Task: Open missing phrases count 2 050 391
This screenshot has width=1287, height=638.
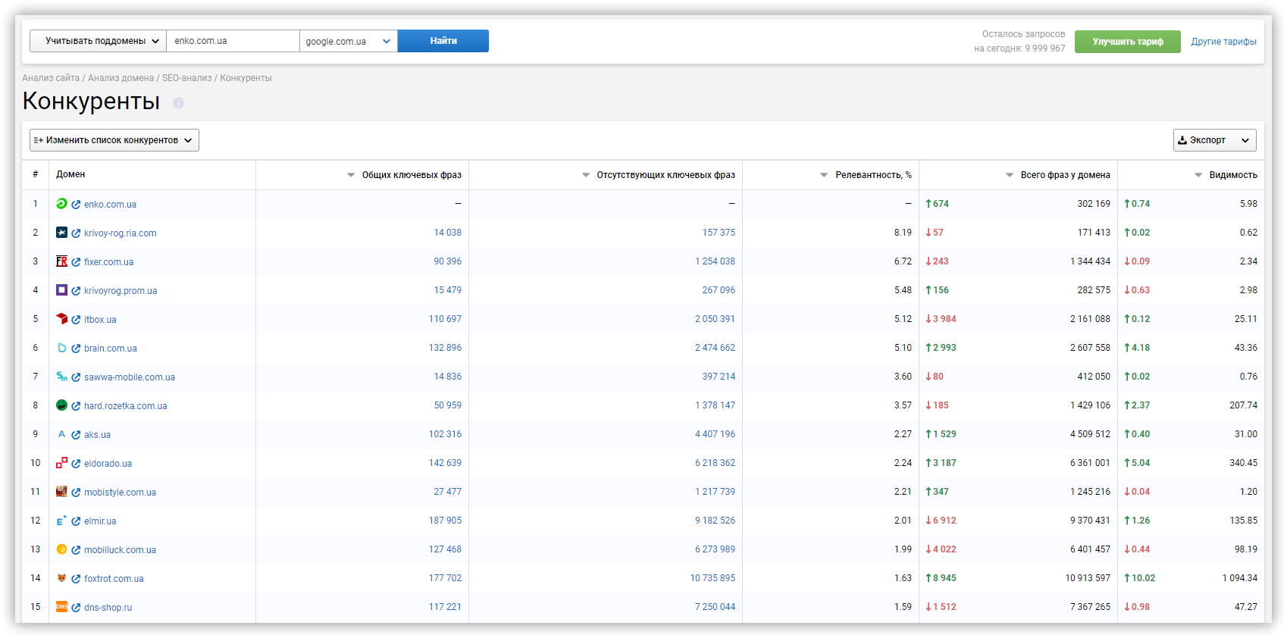Action: (715, 319)
